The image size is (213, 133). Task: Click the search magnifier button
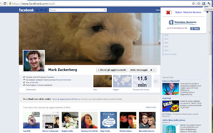coord(105,10)
